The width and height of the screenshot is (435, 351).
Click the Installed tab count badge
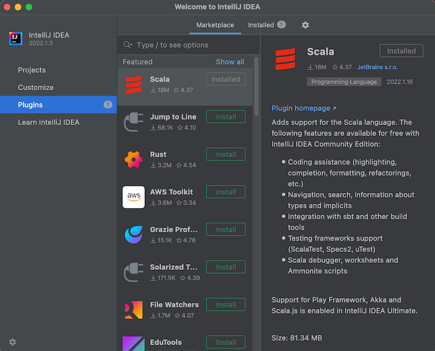pyautogui.click(x=281, y=25)
